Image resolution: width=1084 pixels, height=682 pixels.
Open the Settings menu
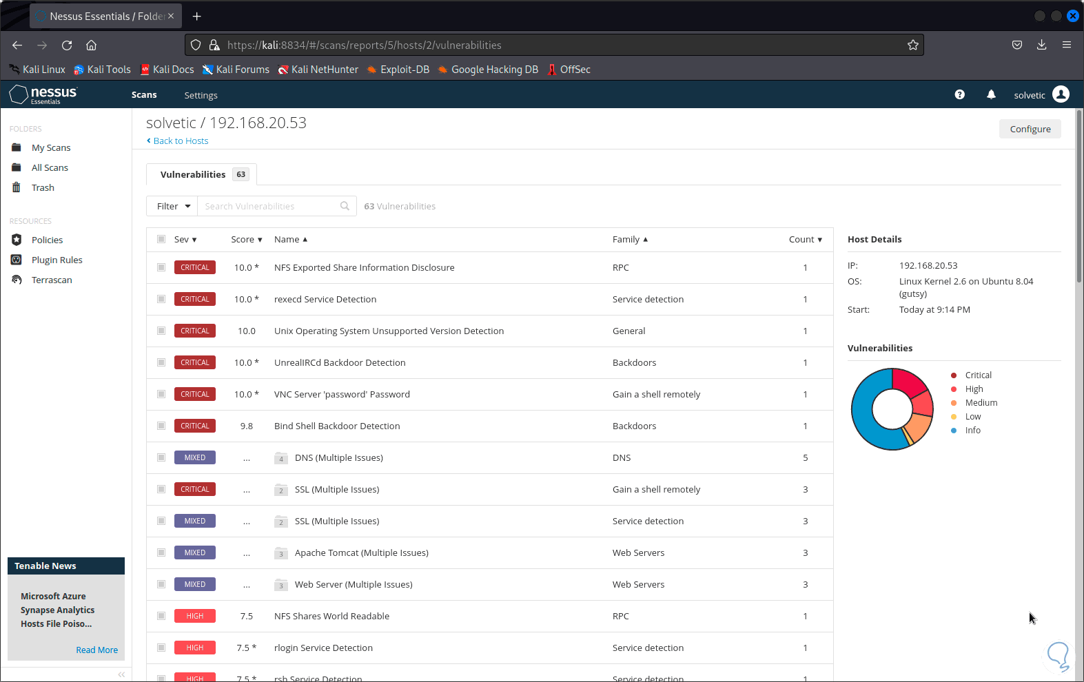[x=201, y=95]
